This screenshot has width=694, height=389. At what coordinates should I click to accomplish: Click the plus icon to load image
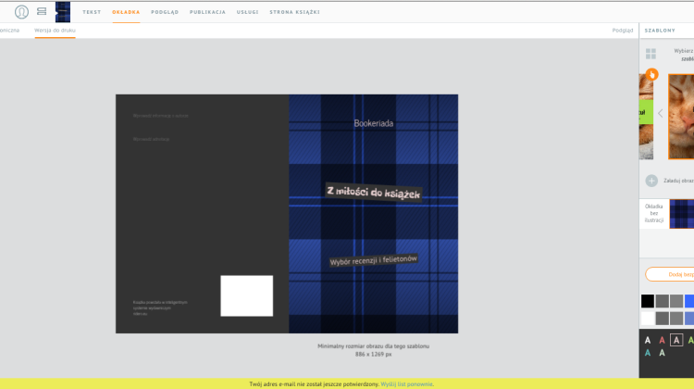651,181
